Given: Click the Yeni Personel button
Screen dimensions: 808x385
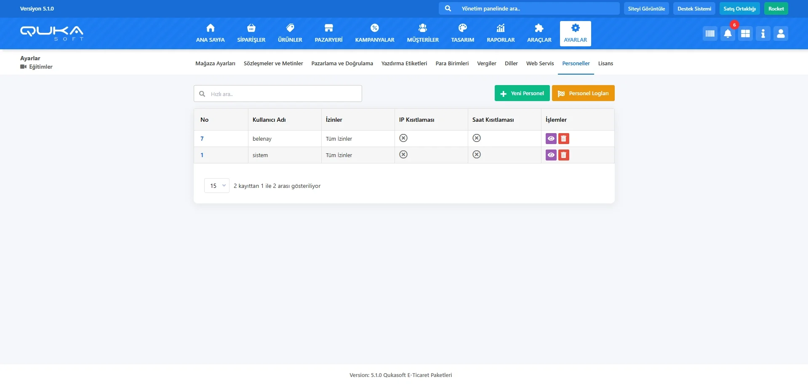Looking at the screenshot, I should click(x=522, y=94).
